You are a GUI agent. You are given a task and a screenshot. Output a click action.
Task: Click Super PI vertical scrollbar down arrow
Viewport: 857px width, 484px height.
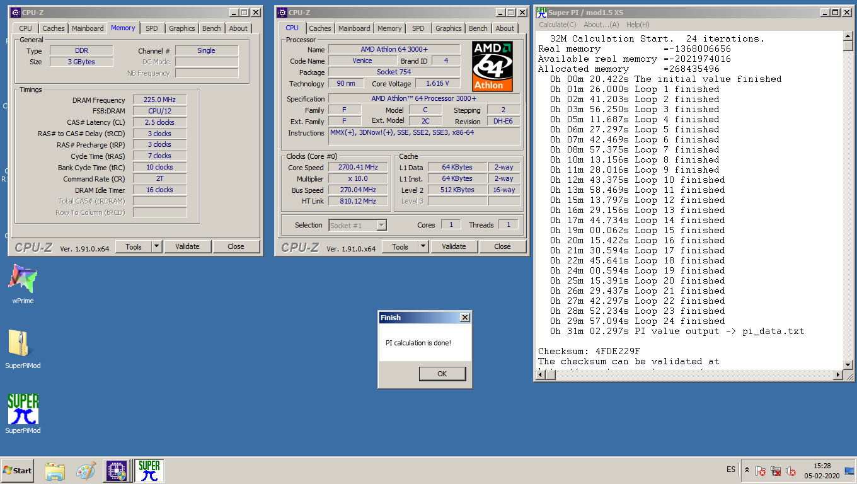point(848,365)
